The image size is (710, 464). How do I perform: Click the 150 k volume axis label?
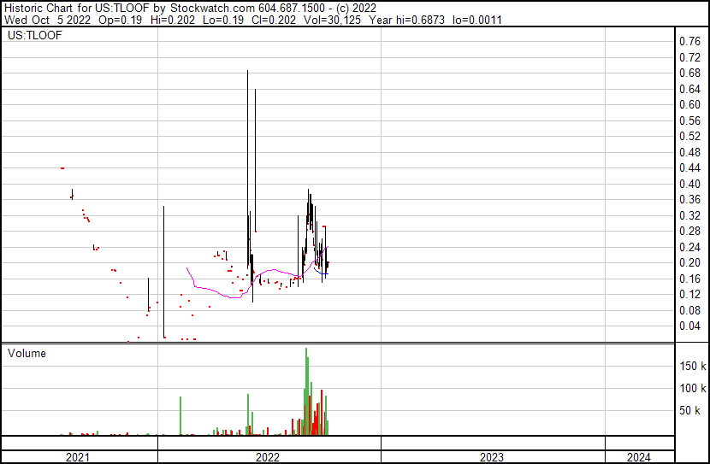(x=691, y=366)
